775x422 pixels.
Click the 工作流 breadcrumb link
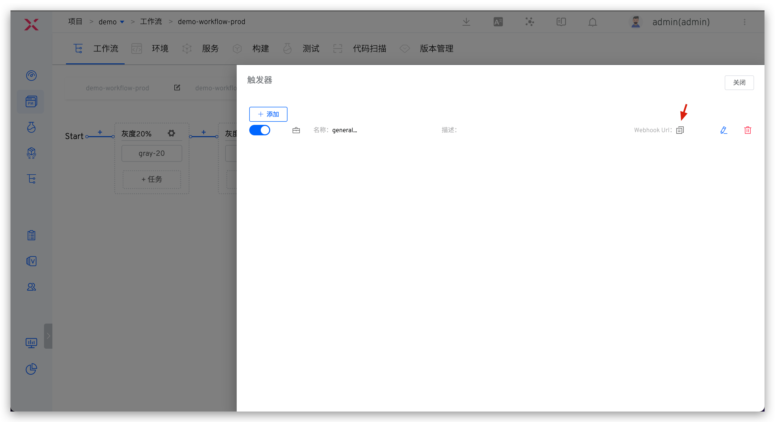coord(151,22)
